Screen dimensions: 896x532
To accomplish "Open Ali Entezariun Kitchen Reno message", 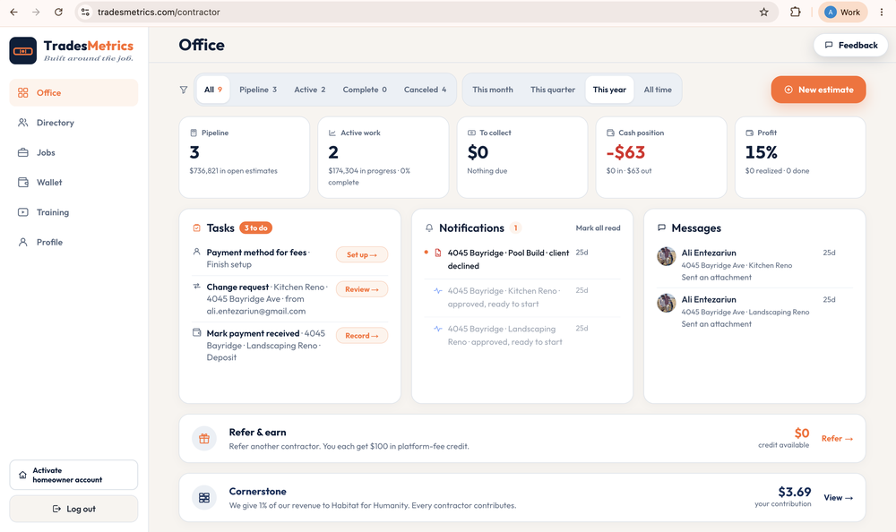I will [754, 264].
